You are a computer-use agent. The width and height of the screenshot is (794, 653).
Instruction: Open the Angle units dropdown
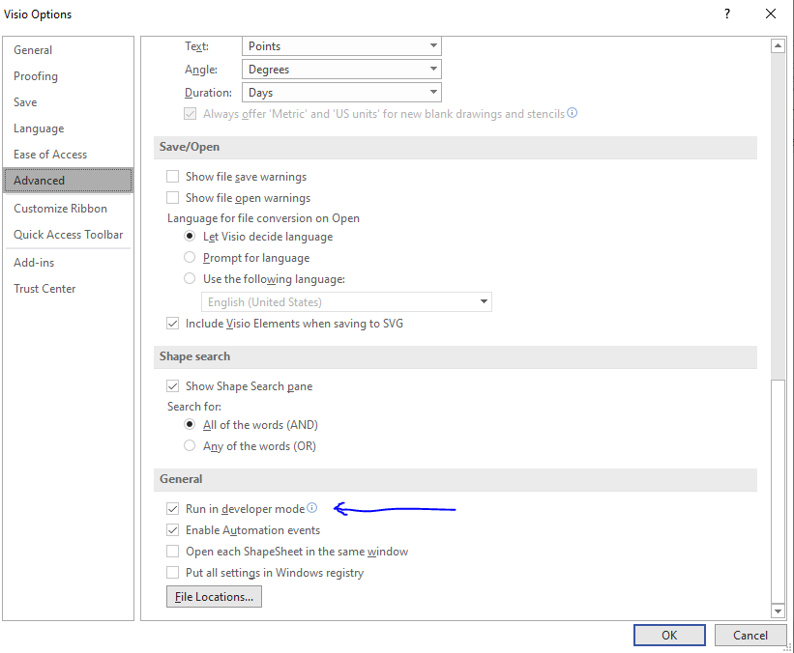[341, 70]
